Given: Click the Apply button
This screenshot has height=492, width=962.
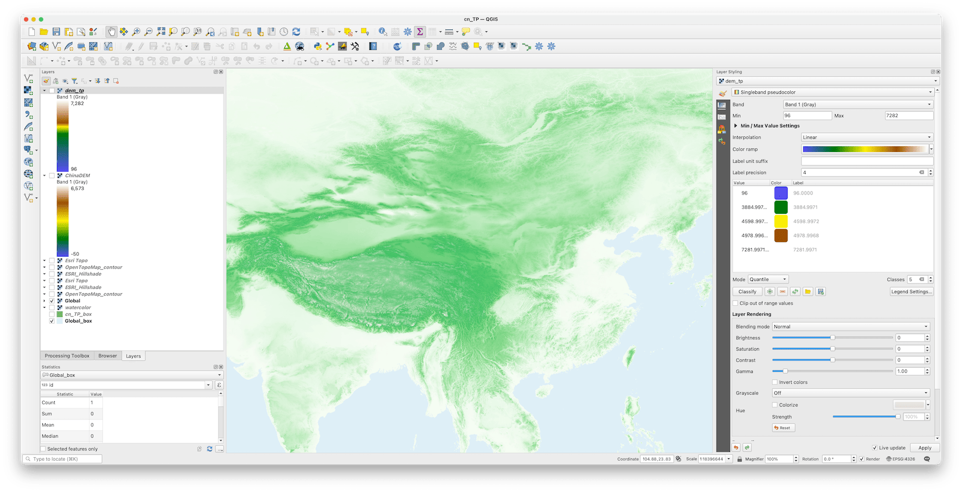Looking at the screenshot, I should 925,448.
